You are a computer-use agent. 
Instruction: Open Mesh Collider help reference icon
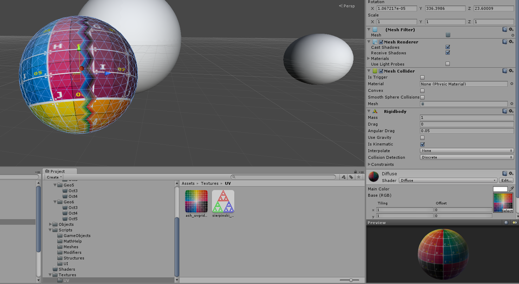coord(505,71)
